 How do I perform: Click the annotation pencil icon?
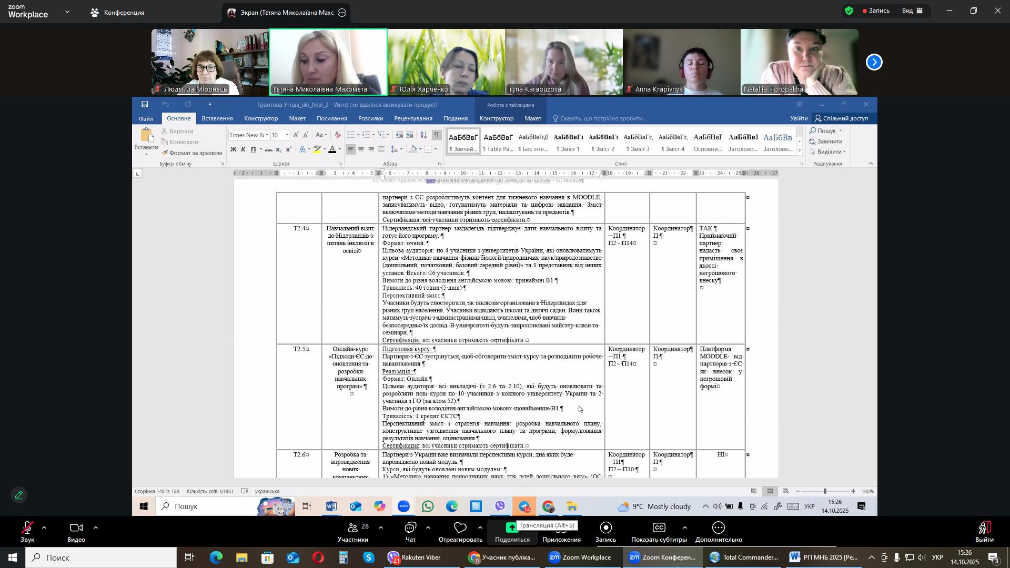pos(19,495)
